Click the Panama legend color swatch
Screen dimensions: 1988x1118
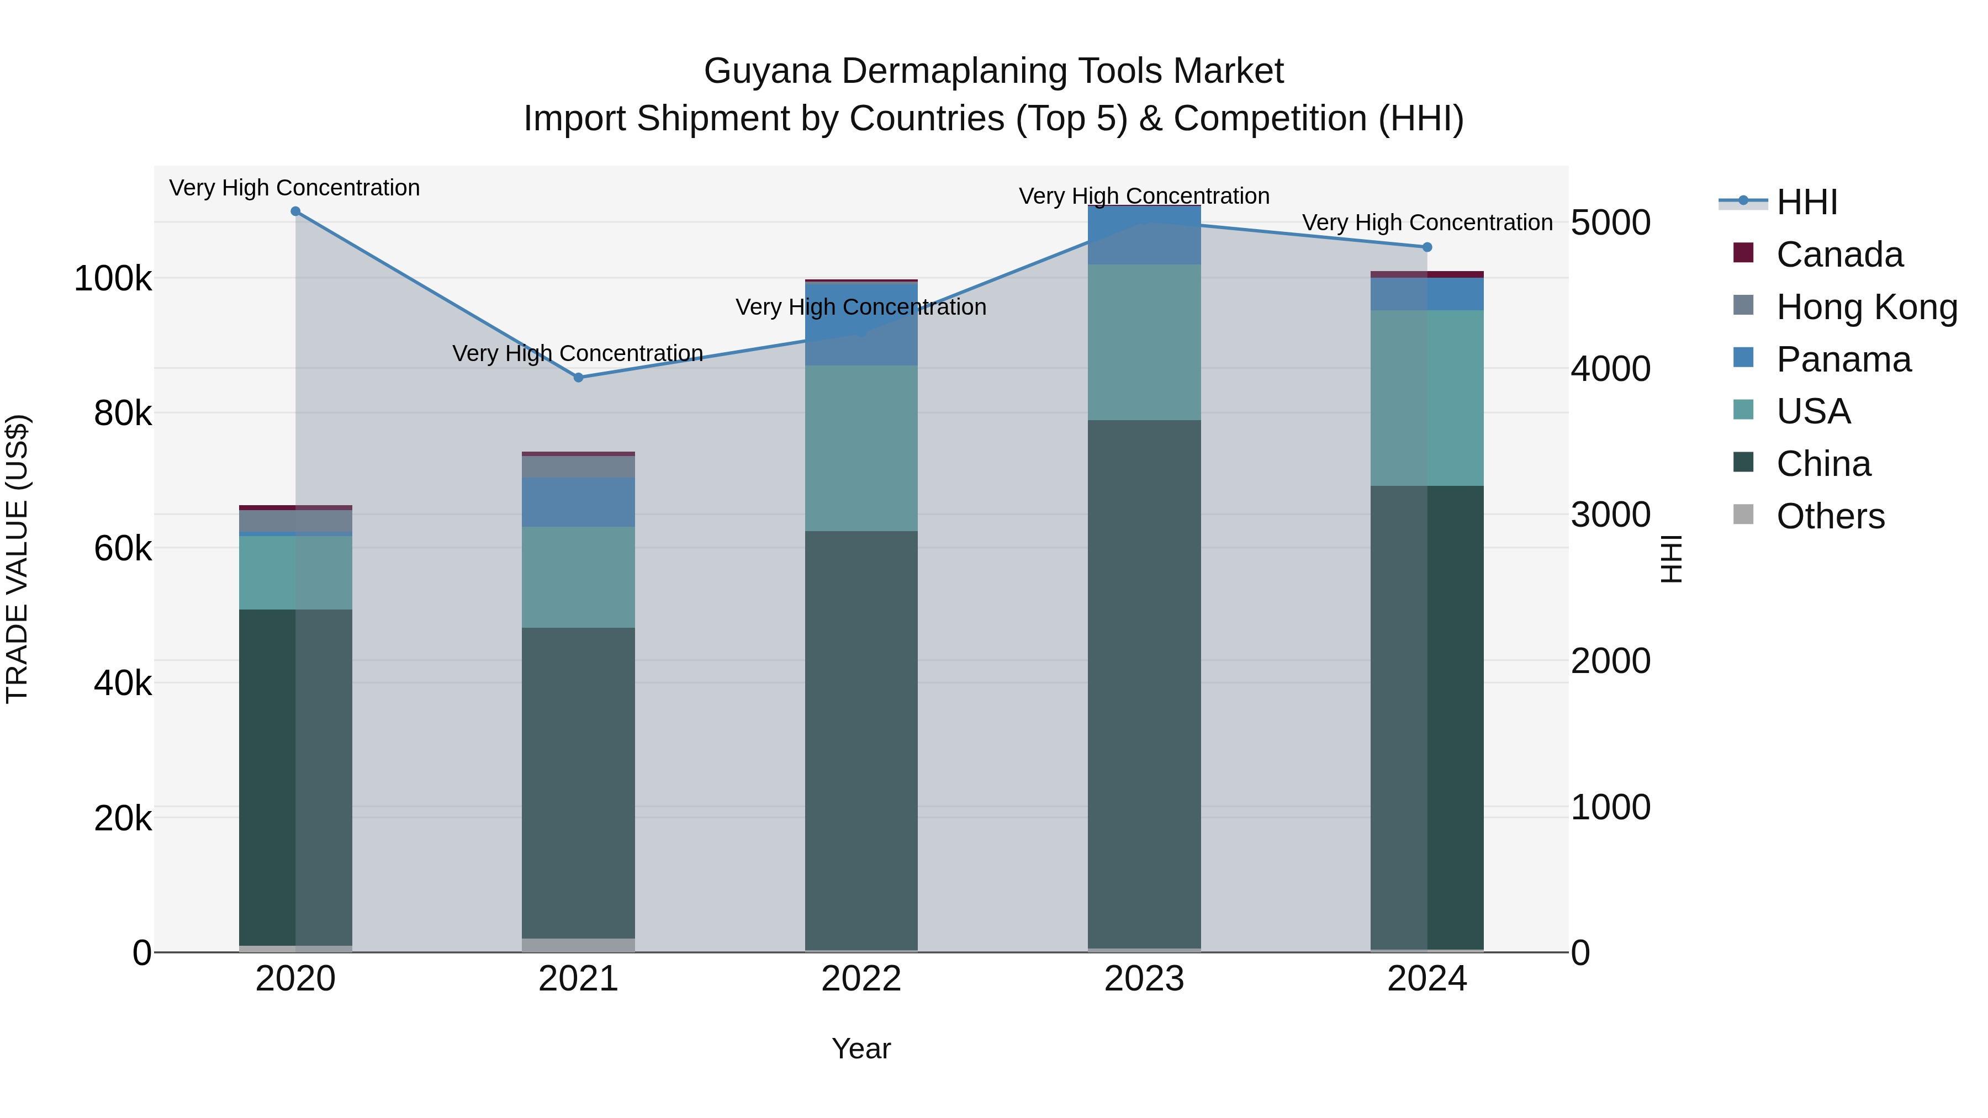click(x=1743, y=358)
